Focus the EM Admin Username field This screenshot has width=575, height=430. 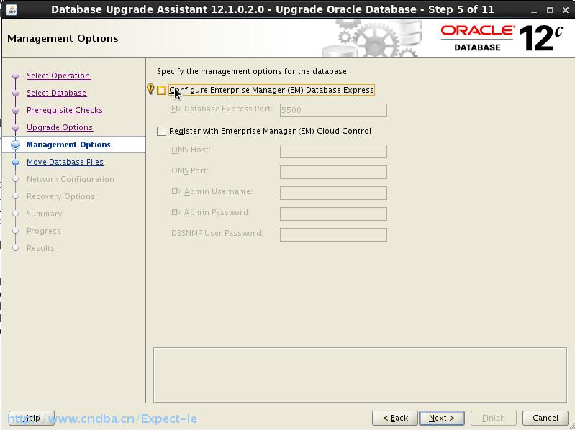(333, 193)
